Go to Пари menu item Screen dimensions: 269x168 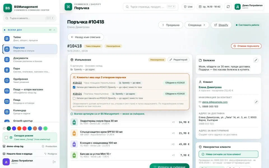pos(30,70)
